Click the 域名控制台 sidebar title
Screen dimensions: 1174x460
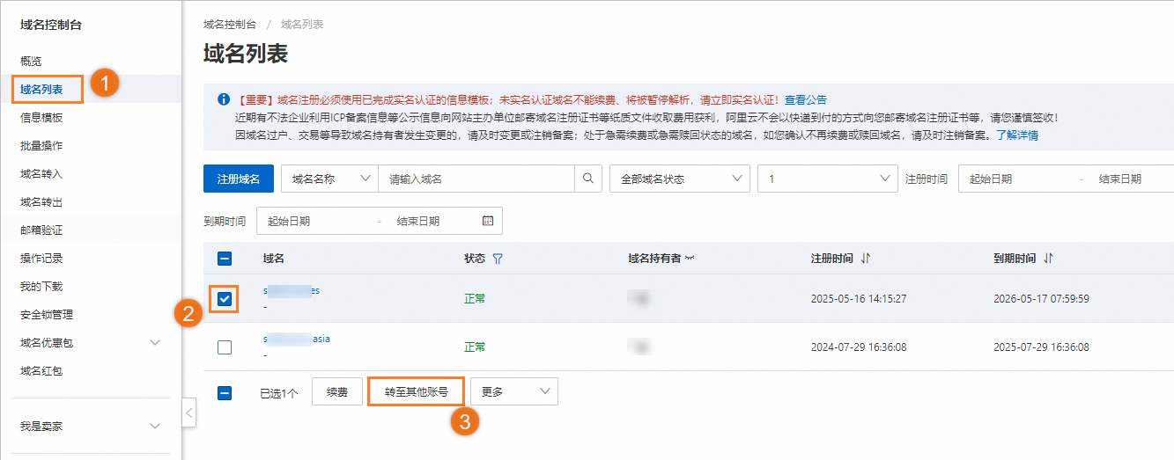pyautogui.click(x=51, y=25)
